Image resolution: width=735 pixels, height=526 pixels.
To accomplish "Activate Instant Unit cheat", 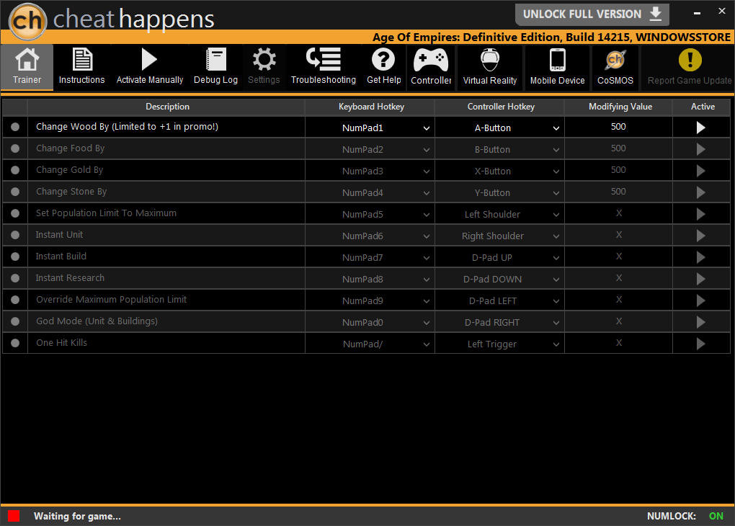I will point(701,236).
